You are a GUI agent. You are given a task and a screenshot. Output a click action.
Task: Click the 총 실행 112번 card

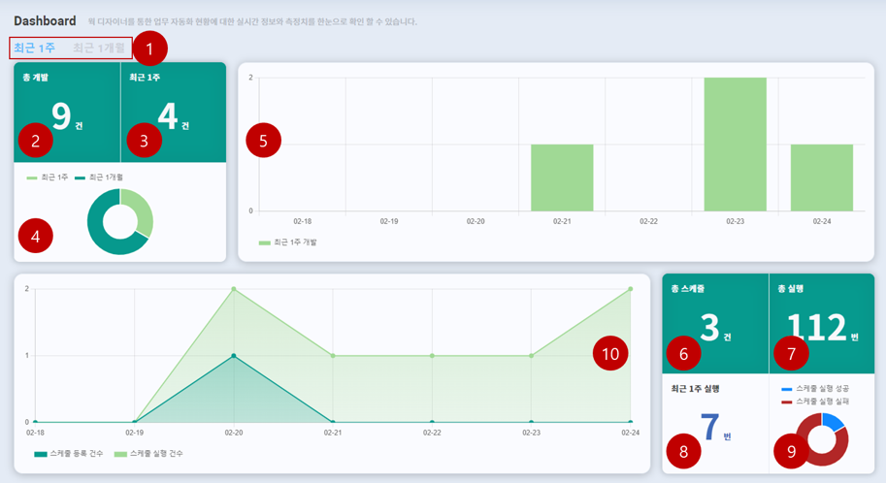(822, 324)
